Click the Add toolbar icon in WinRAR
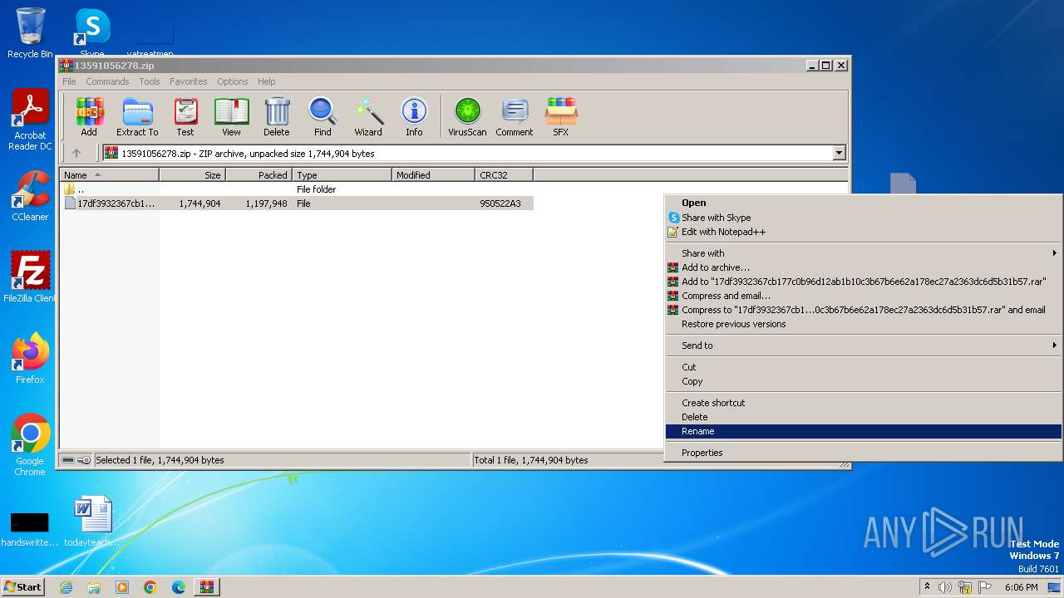Screen dimensions: 1064x598 click(x=89, y=116)
